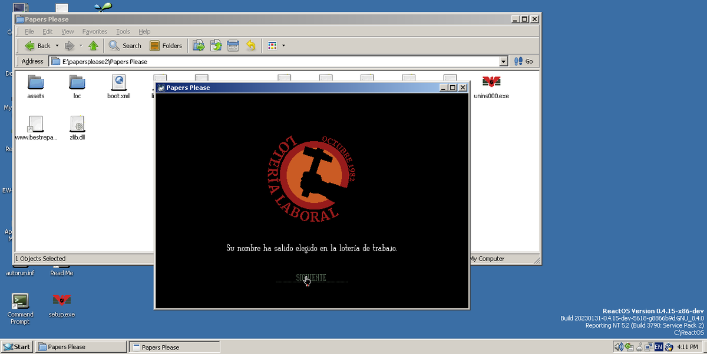The image size is (707, 354).
Task: Click the Undo toolbar icon
Action: point(250,45)
